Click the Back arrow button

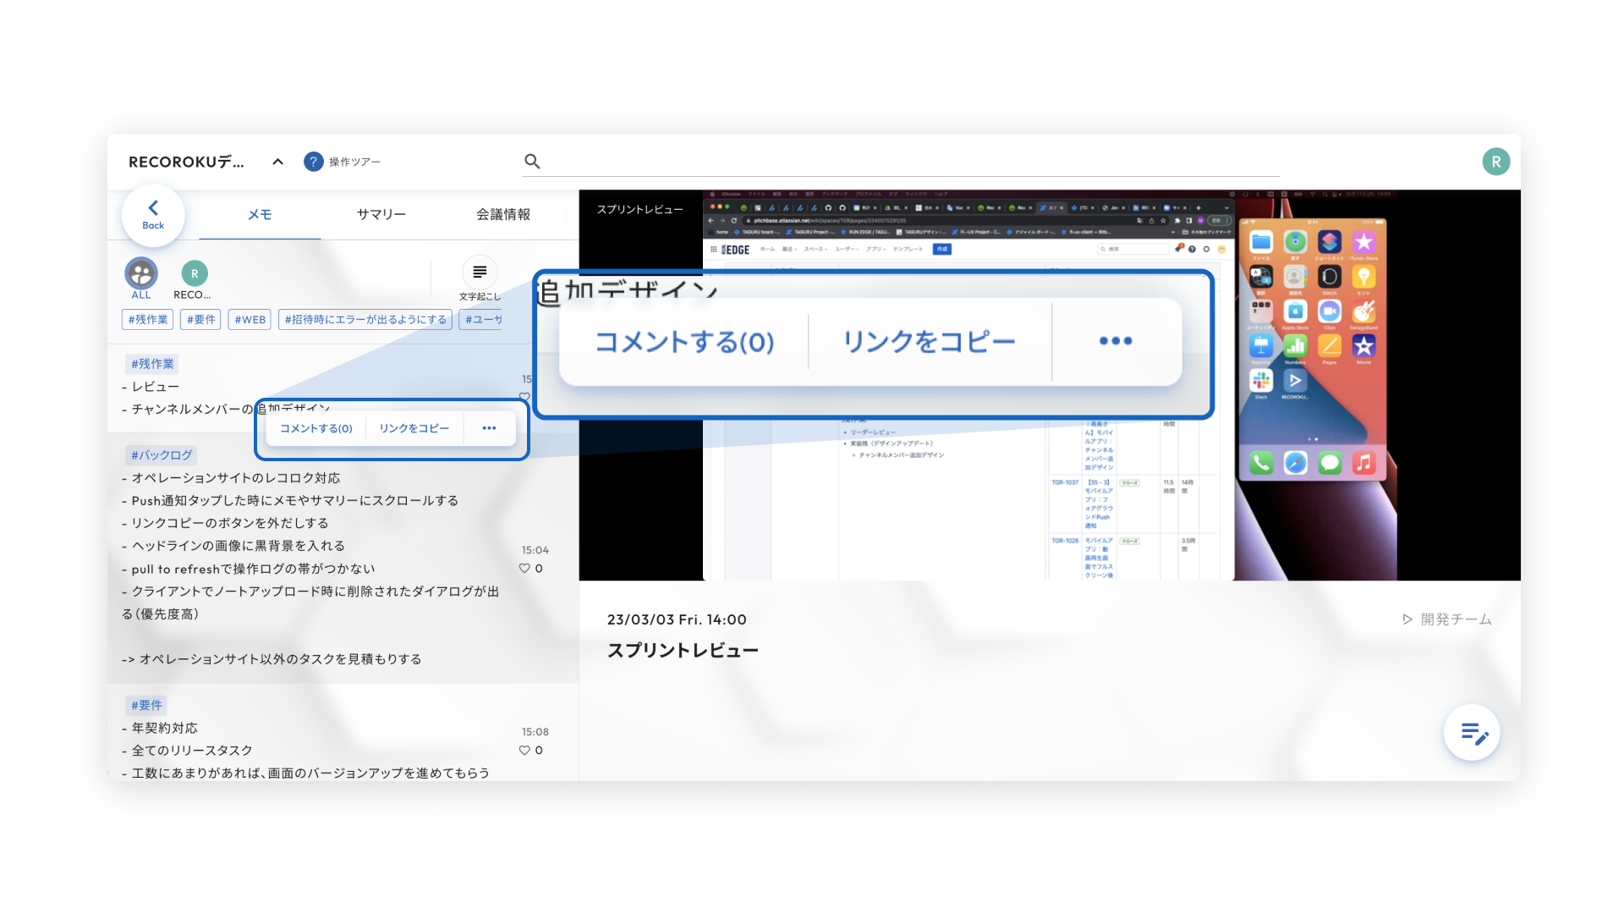[153, 214]
